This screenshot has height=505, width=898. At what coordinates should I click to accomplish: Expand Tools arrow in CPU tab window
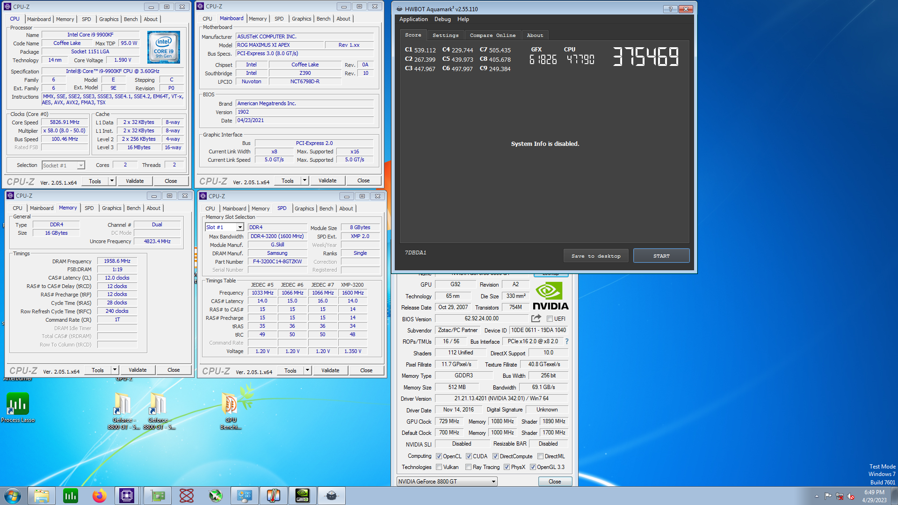pyautogui.click(x=112, y=181)
